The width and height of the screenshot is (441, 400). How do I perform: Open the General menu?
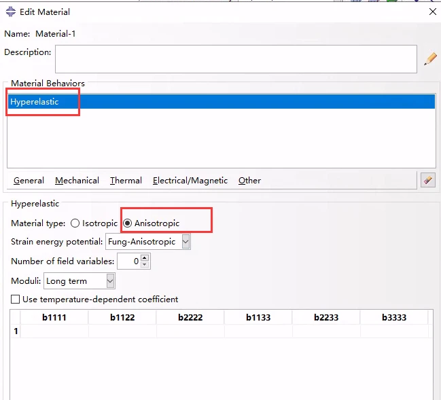[29, 181]
